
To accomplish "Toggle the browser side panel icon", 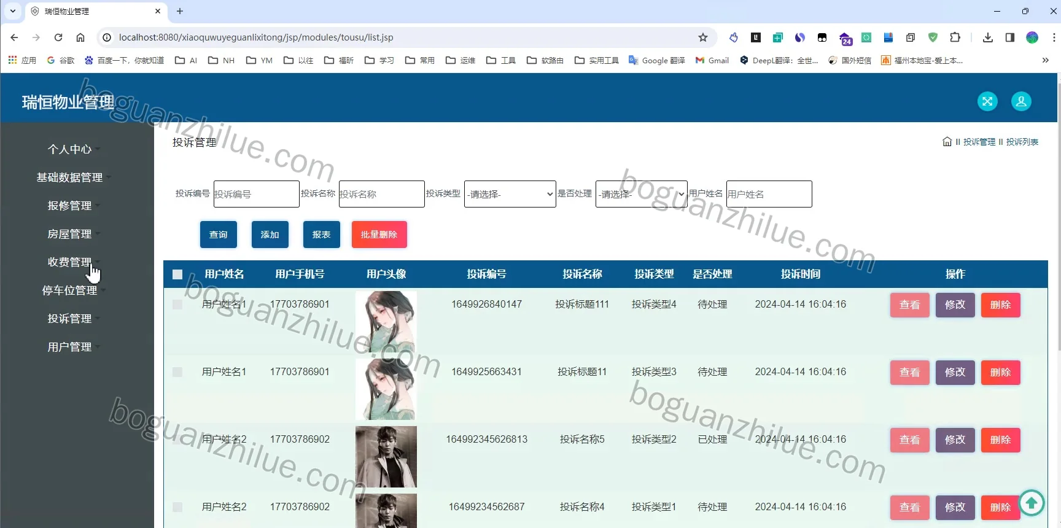I will [x=1009, y=37].
